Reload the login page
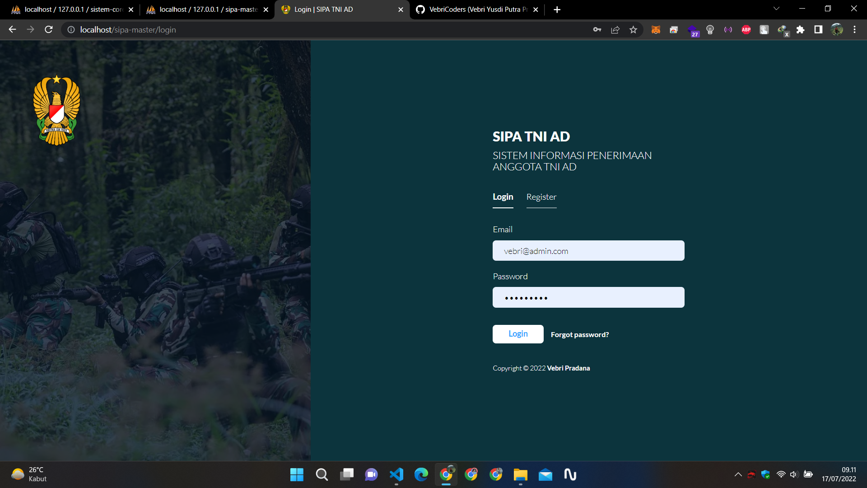Image resolution: width=867 pixels, height=488 pixels. pos(49,29)
